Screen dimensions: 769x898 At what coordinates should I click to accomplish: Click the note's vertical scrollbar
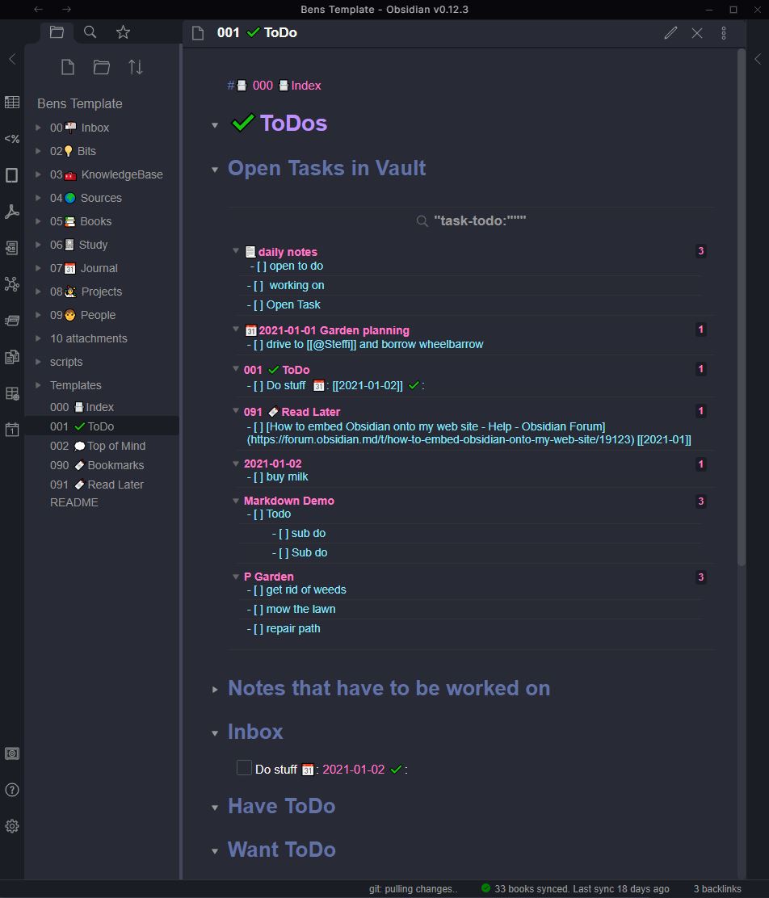coord(742,323)
